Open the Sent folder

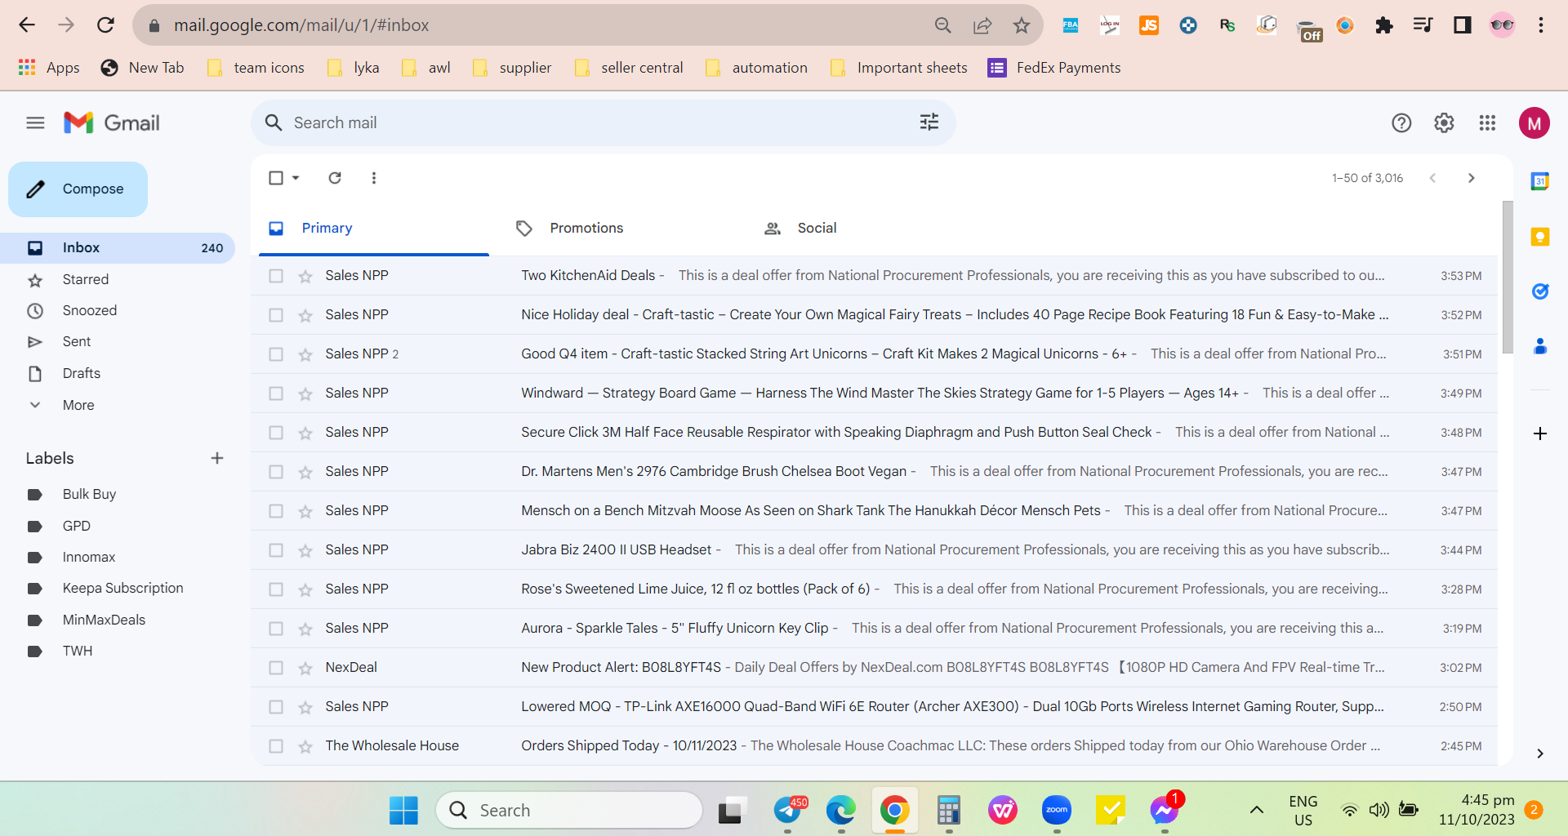(x=77, y=342)
